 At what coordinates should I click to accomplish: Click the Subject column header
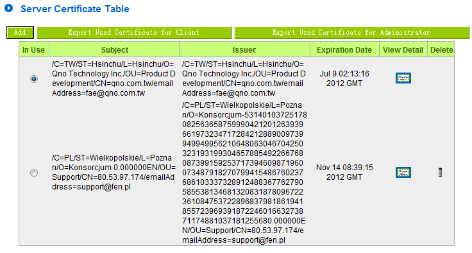(x=114, y=49)
